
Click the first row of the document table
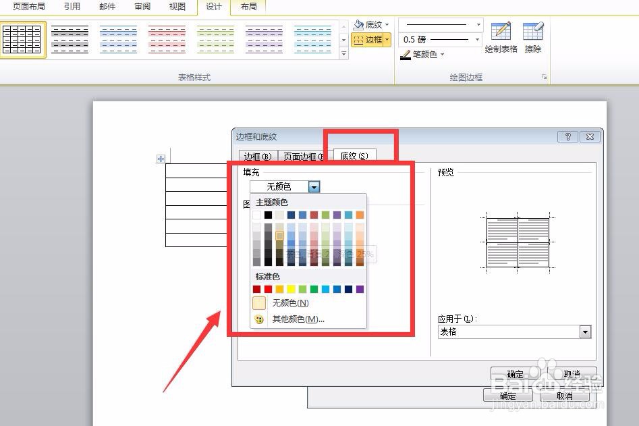[x=196, y=171]
